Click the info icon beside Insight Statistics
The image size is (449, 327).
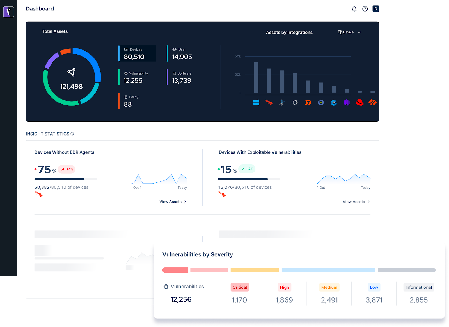(72, 134)
